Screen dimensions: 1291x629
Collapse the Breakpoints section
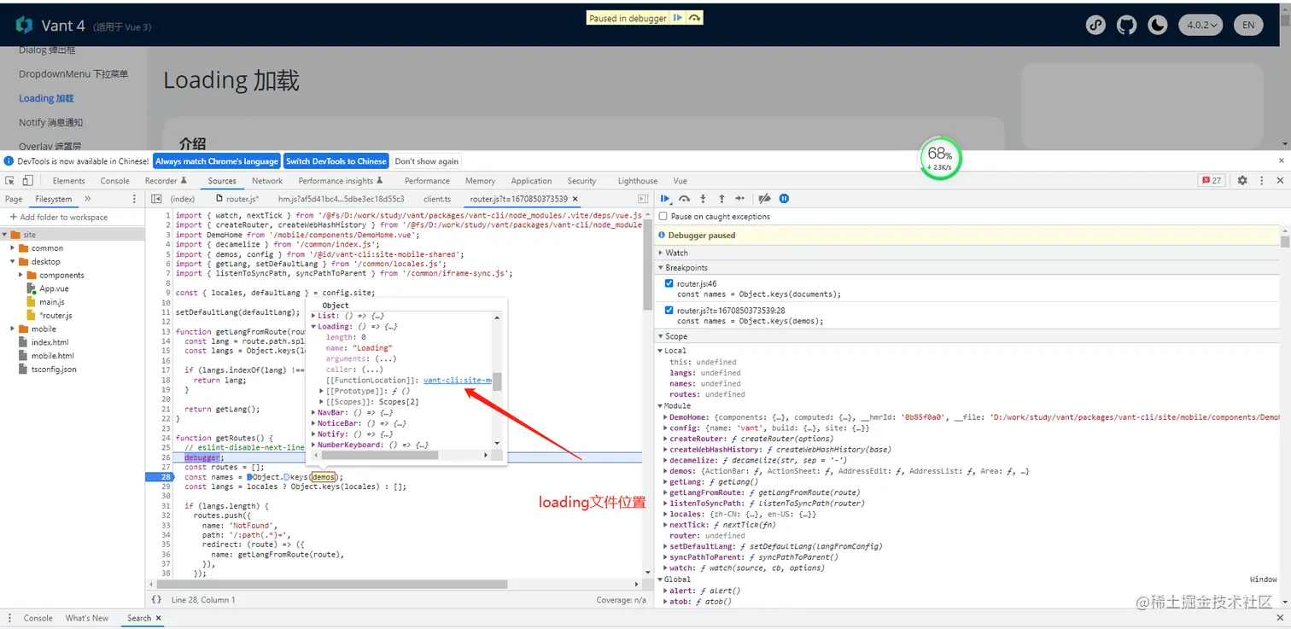pos(659,268)
